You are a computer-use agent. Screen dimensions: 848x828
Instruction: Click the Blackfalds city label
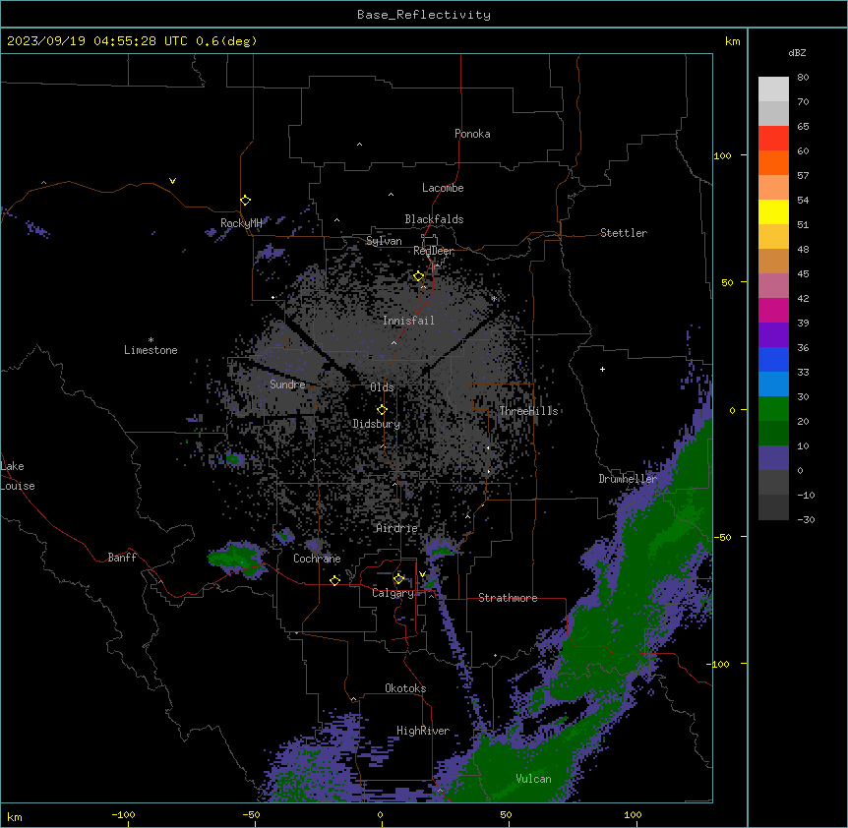click(434, 219)
